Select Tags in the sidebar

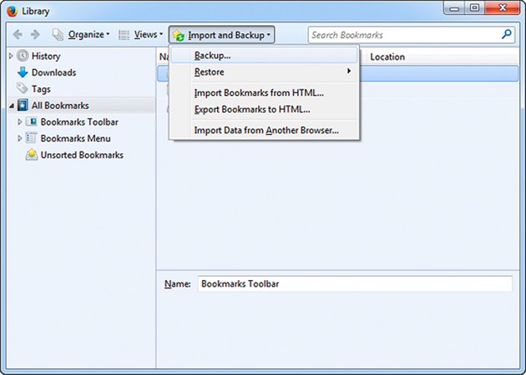point(41,89)
